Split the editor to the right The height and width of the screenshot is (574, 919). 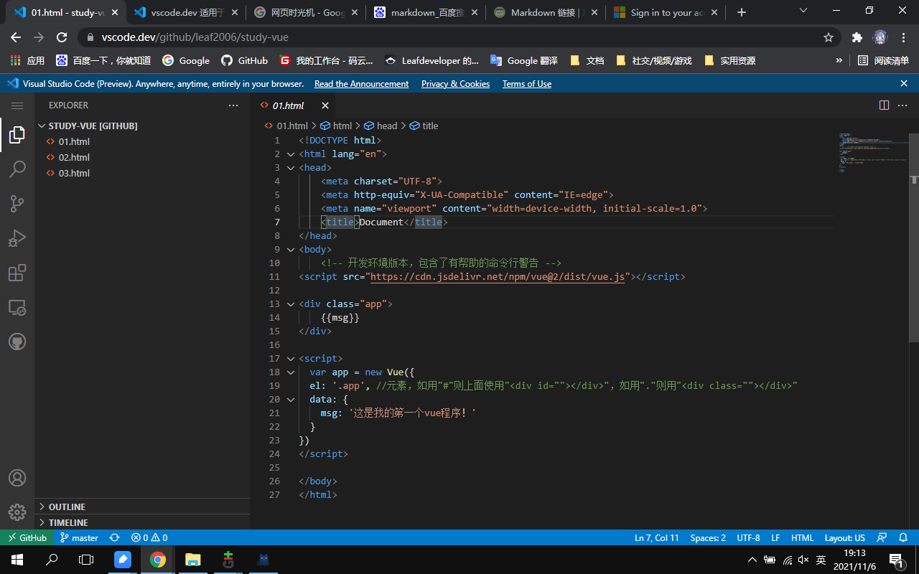coord(884,105)
